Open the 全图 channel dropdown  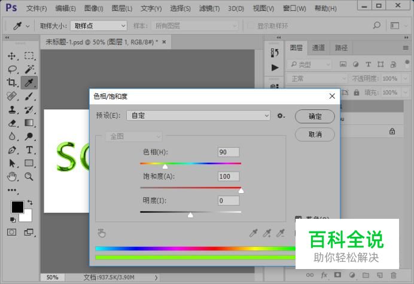tap(134, 136)
